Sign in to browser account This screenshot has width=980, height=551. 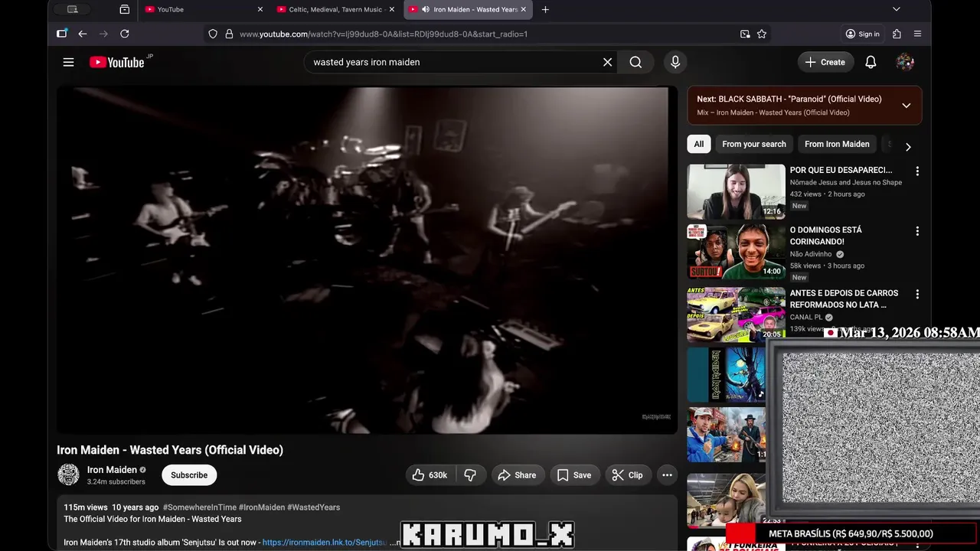click(x=862, y=34)
